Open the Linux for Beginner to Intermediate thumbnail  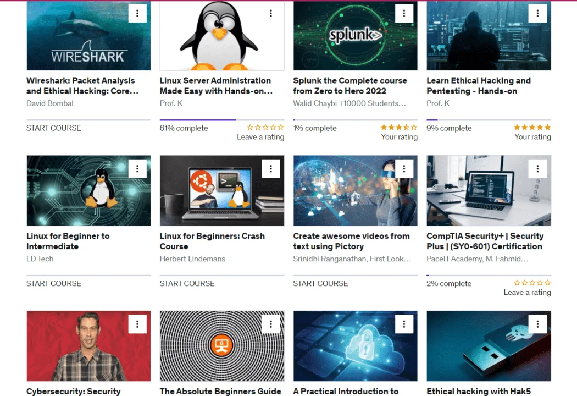88,190
